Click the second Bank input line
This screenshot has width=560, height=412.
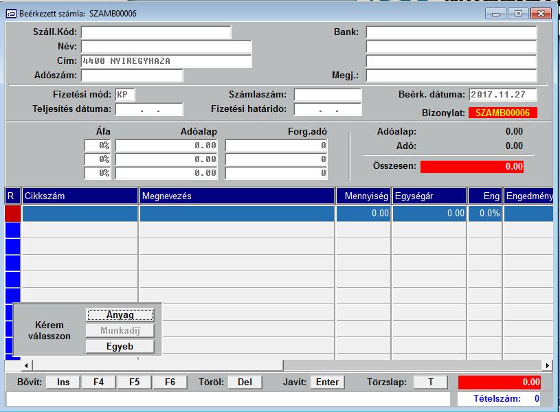click(451, 47)
